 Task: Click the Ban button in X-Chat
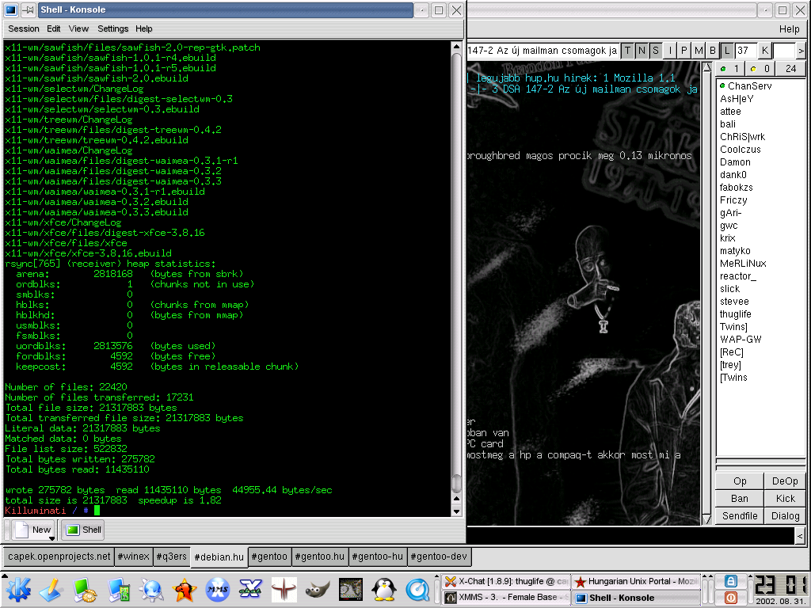tap(740, 499)
